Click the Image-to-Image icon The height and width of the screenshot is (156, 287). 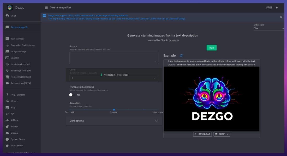point(7,51)
